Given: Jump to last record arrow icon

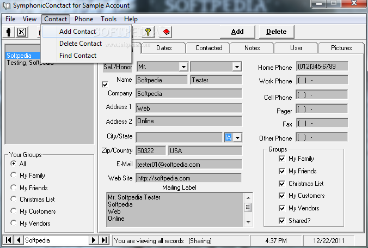Looking at the screenshot, I should click(x=104, y=240).
